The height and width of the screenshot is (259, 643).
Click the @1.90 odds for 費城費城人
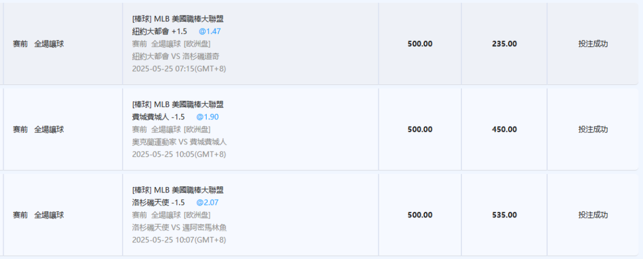pos(208,117)
